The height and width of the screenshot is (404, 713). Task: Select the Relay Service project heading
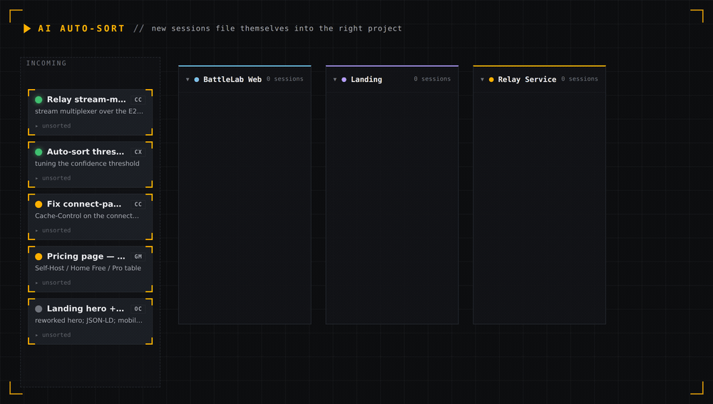point(527,80)
